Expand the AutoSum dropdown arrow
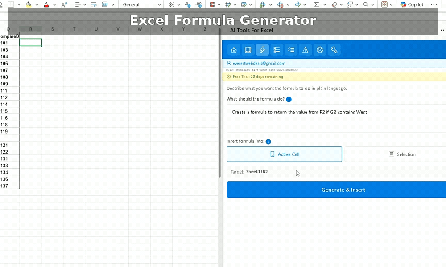The width and height of the screenshot is (446, 267). tap(325, 4)
